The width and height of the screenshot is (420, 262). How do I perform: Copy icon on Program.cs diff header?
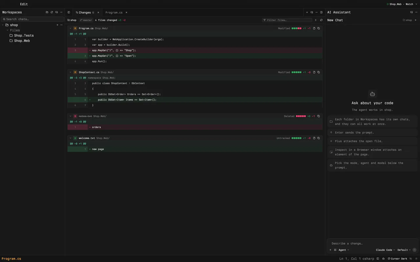[x=319, y=28]
